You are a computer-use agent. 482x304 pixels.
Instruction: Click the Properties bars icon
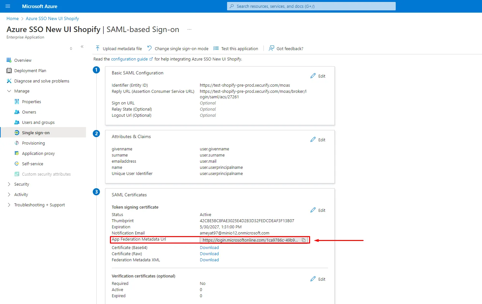[17, 102]
